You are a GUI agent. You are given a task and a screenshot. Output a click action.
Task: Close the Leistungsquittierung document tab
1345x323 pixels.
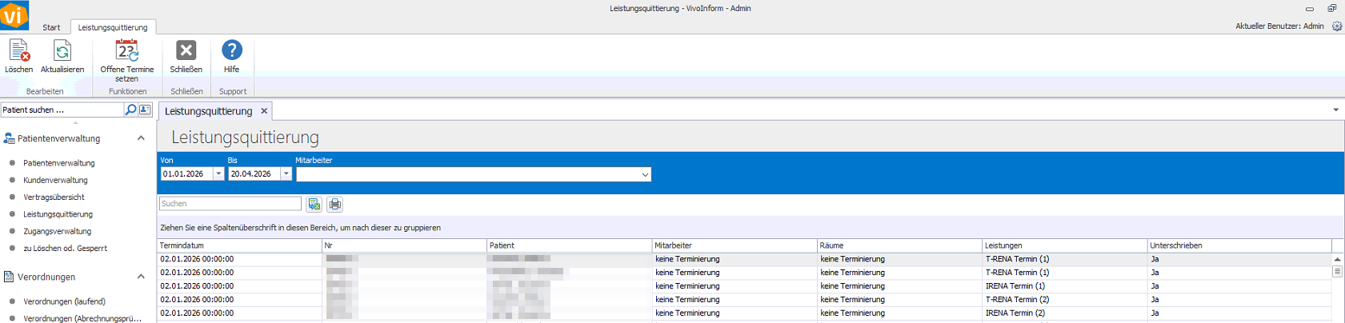[x=264, y=111]
